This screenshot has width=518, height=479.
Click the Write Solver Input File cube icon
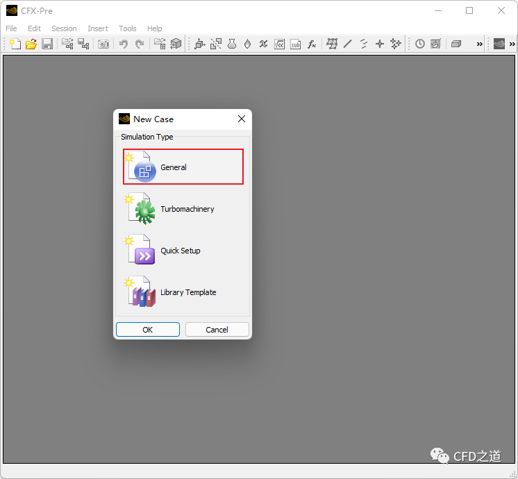176,44
